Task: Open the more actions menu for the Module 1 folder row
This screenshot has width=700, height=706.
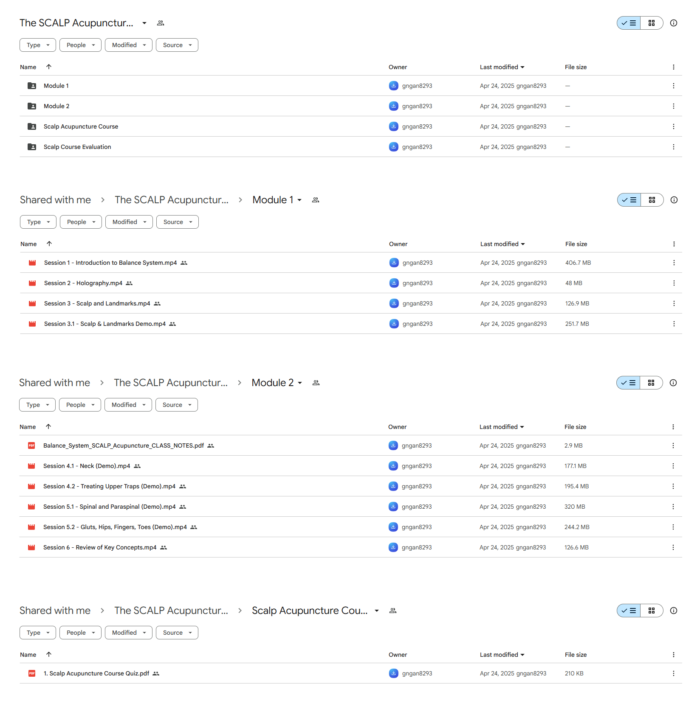Action: [x=673, y=86]
